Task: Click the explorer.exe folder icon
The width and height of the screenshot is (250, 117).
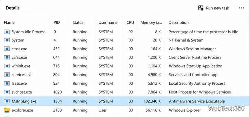Action: coord(7,110)
